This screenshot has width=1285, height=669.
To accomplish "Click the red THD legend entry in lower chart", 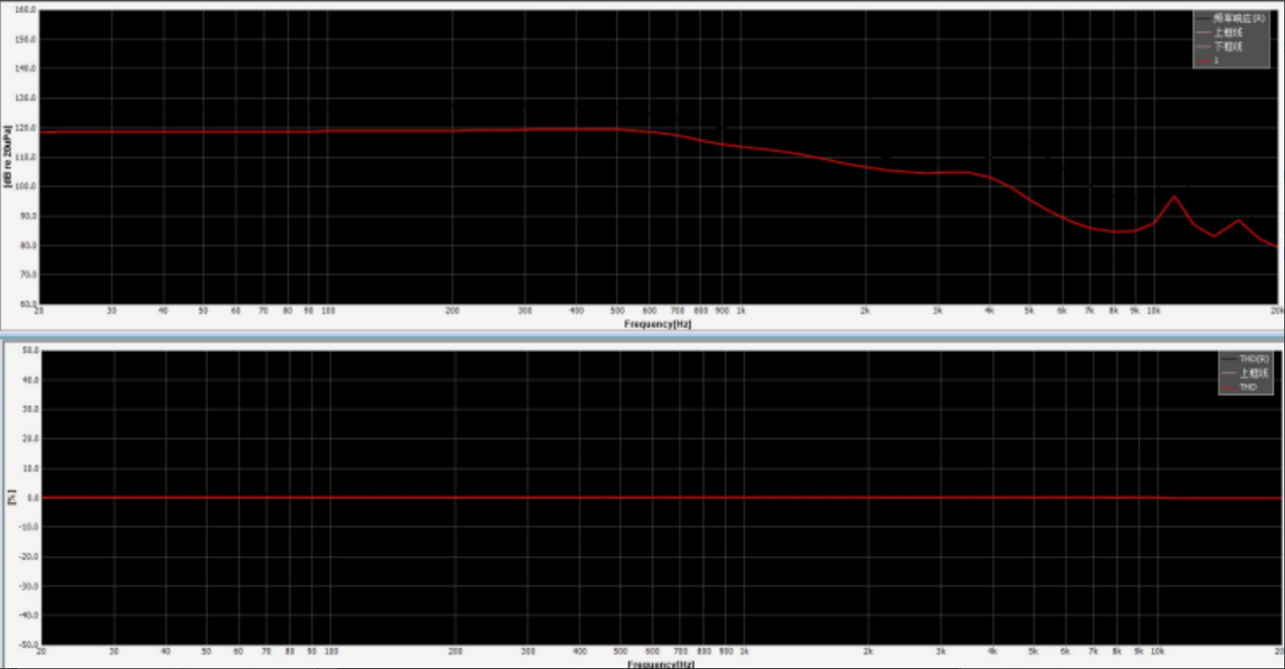I will (x=1239, y=387).
